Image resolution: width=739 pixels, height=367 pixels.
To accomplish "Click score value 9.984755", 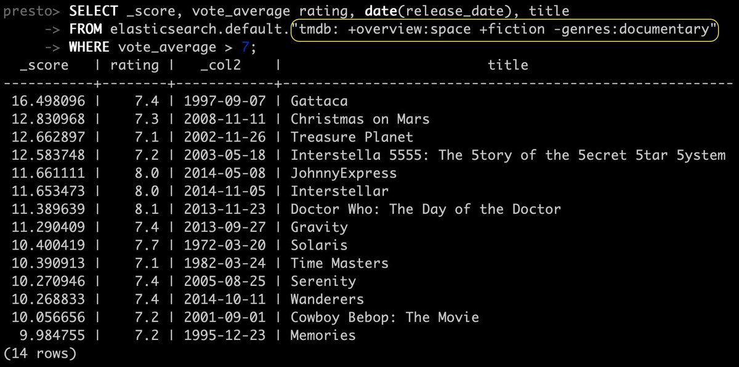I will click(x=53, y=336).
